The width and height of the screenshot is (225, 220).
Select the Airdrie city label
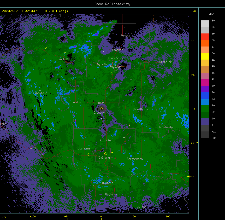pyautogui.click(x=105, y=140)
